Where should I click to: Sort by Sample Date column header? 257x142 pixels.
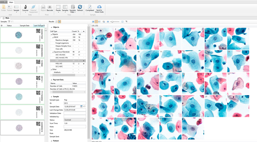(25, 26)
